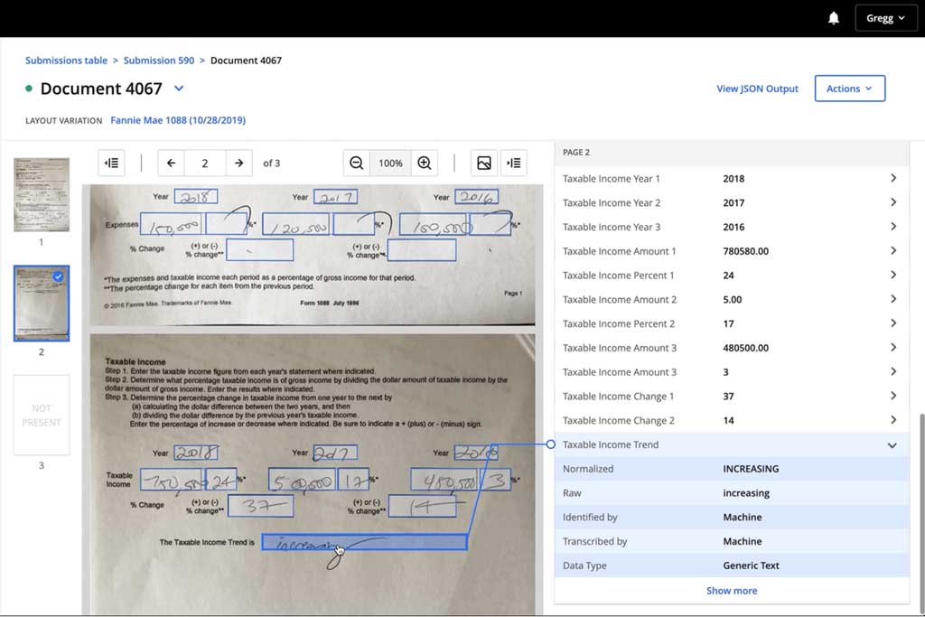Expand Taxable Income Change 1 row

(731, 396)
